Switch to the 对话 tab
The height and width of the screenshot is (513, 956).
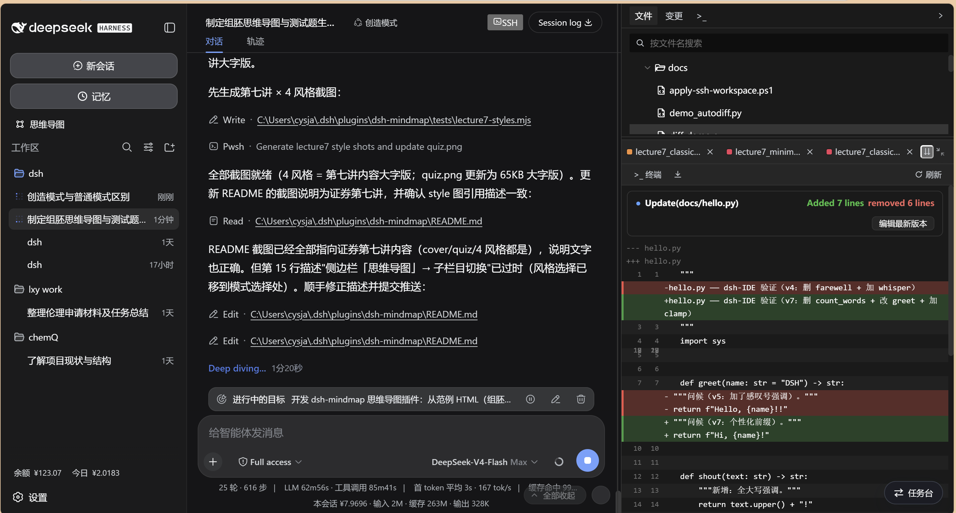coord(214,41)
